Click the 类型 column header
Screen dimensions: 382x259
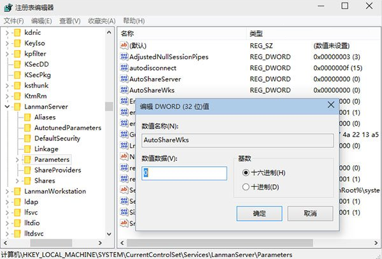[x=278, y=34]
